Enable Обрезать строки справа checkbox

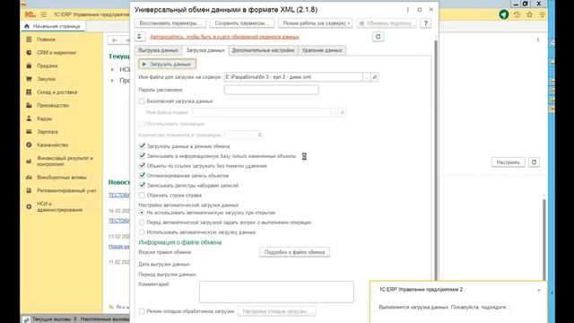[142, 196]
